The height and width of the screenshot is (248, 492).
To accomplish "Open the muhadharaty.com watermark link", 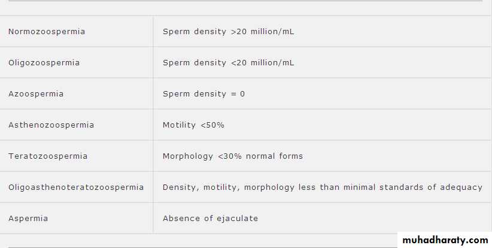I will pos(444,240).
